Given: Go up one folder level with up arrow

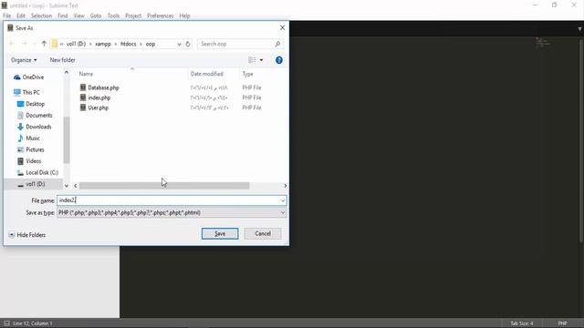Looking at the screenshot, I should tap(44, 44).
